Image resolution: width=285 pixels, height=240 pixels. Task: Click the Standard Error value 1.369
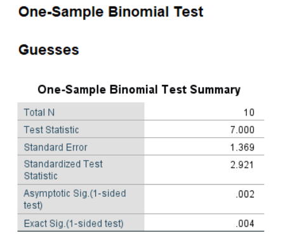click(242, 147)
